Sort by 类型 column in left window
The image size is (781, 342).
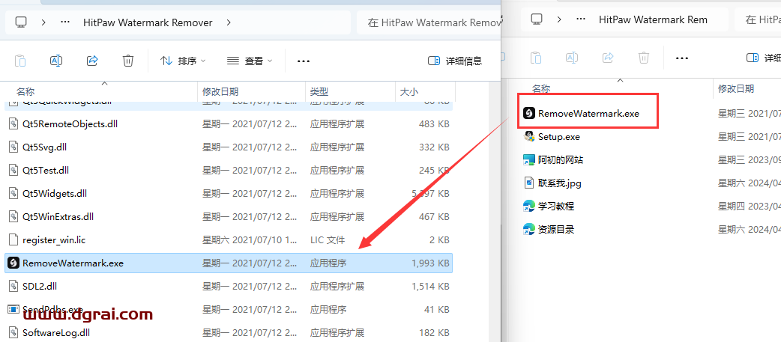click(319, 91)
